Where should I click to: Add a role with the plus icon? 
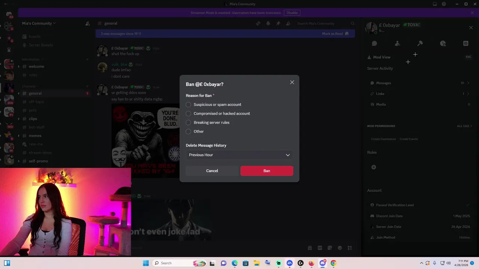tap(373, 167)
